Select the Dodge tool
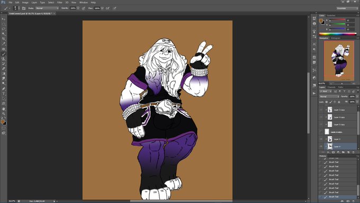The height and width of the screenshot is (203, 360). point(4,84)
